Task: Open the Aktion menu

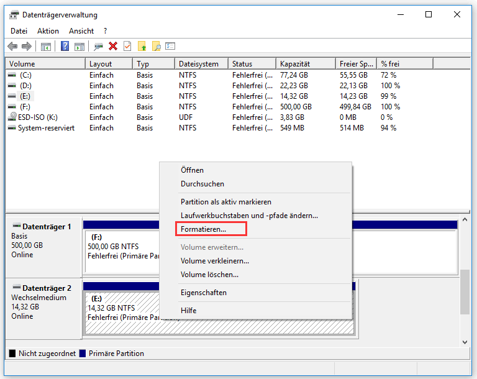Action: [48, 31]
